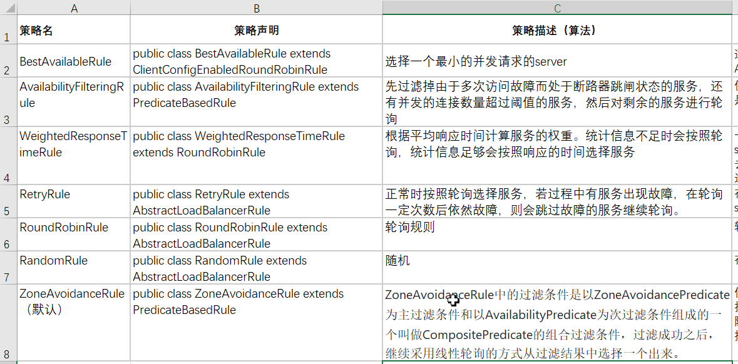Select the ZoneAvoidanceRule（默认） name cell
The width and height of the screenshot is (738, 364).
[x=74, y=323]
